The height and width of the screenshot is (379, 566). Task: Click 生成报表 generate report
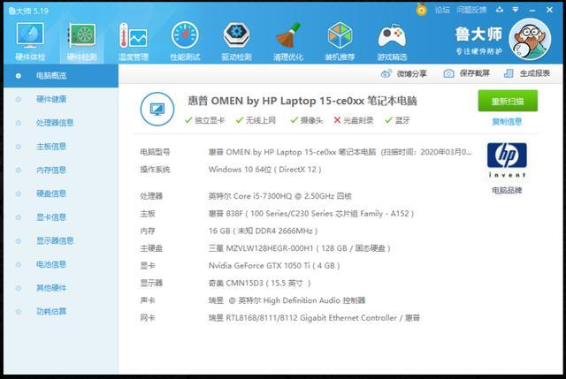(x=527, y=73)
